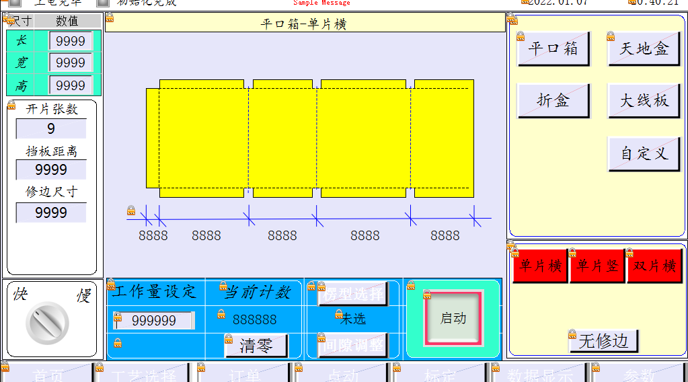
Task: Edit the 宽 width value field
Action: click(x=70, y=63)
